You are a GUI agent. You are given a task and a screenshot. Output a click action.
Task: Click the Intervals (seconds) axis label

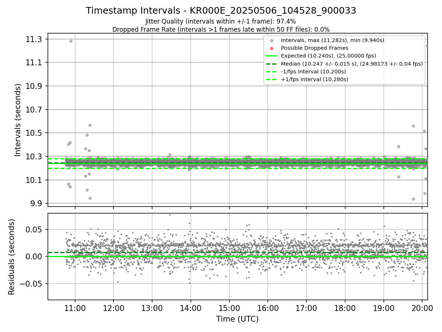click(x=18, y=120)
